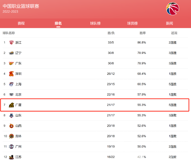The width and height of the screenshot is (191, 161).
Task: Click 广州's 50.0% win rate
Action: [x=142, y=146]
